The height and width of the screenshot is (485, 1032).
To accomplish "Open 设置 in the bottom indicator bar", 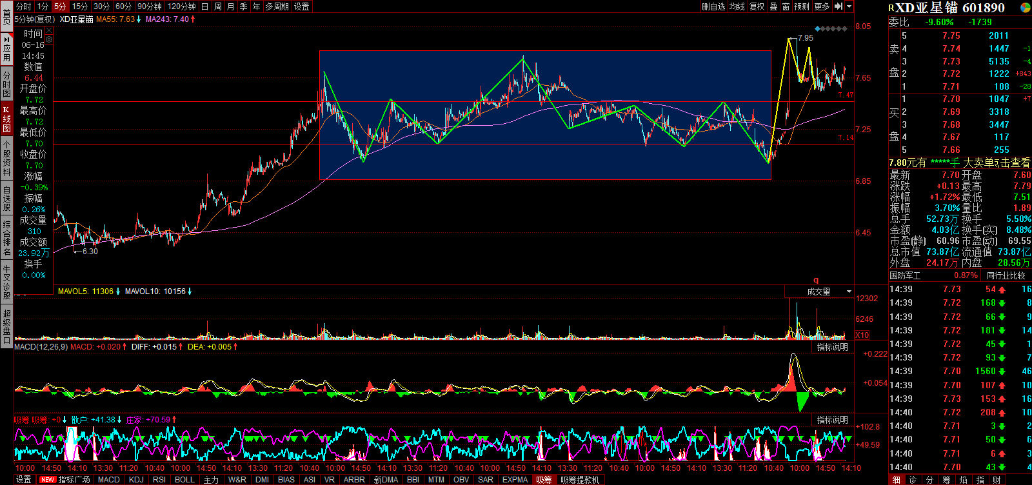I will click(x=24, y=480).
